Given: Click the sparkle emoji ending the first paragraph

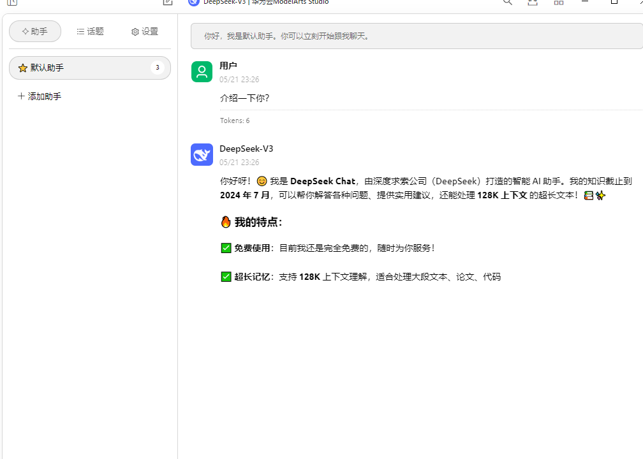Looking at the screenshot, I should click(x=601, y=196).
